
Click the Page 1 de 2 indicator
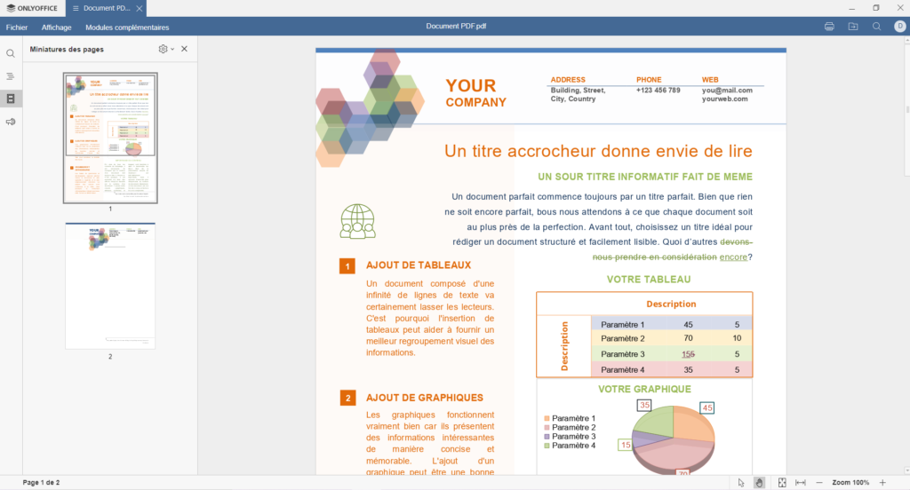[x=41, y=483]
